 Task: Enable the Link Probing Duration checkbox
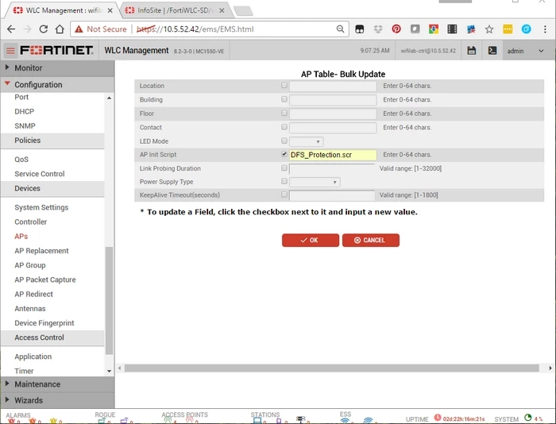click(x=284, y=168)
